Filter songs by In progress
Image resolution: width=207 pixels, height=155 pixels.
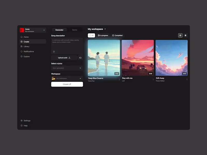coord(103,35)
